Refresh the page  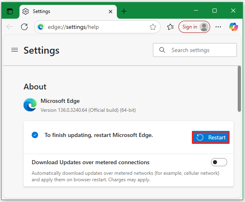24,27
